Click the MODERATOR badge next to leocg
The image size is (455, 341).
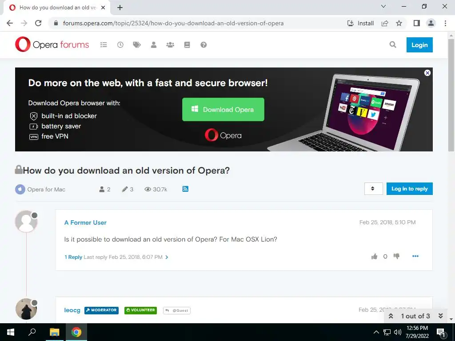(102, 310)
